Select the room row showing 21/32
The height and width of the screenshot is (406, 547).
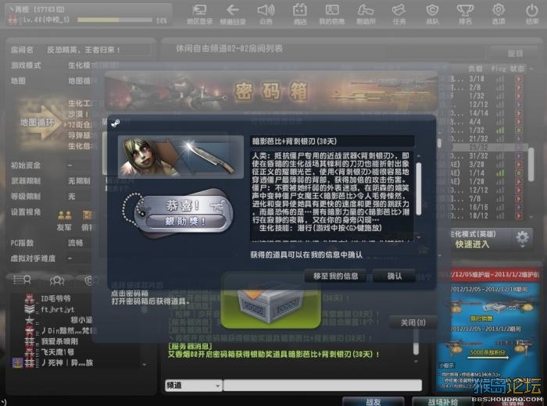[487, 139]
